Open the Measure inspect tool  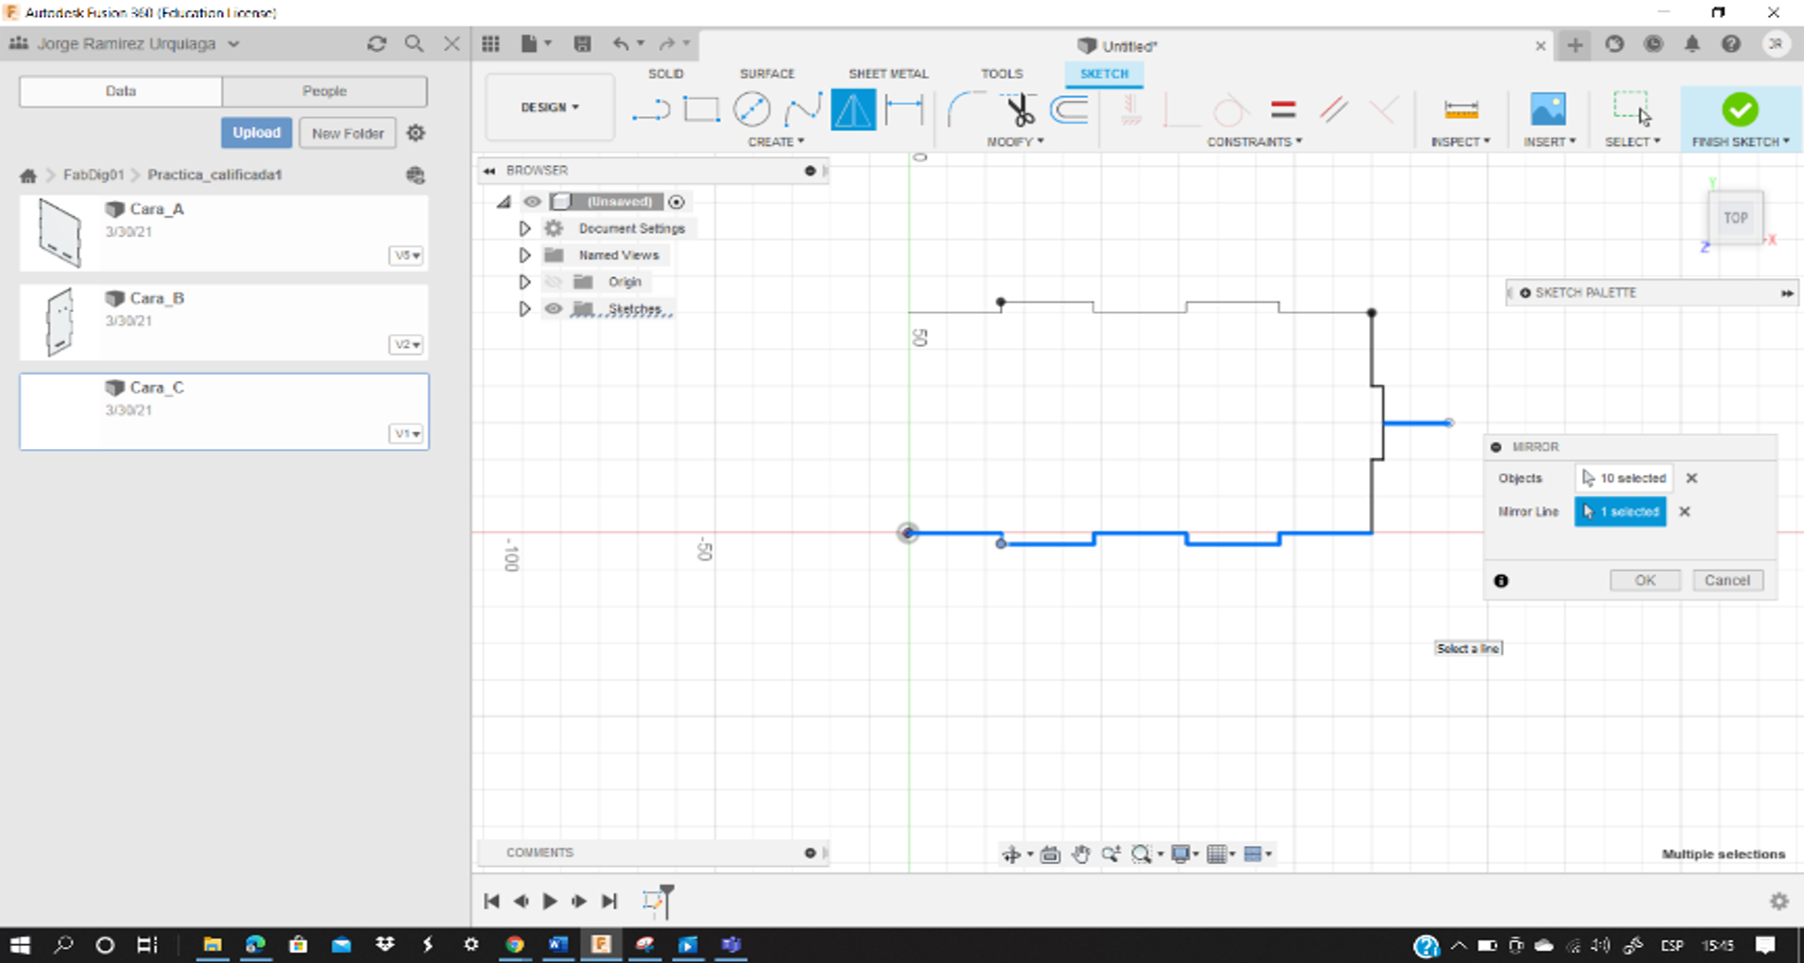click(x=1461, y=110)
